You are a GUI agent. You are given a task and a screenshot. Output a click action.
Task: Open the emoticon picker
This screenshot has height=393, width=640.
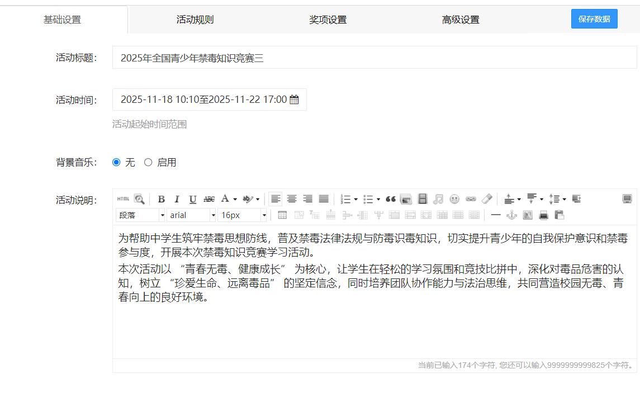pos(455,198)
